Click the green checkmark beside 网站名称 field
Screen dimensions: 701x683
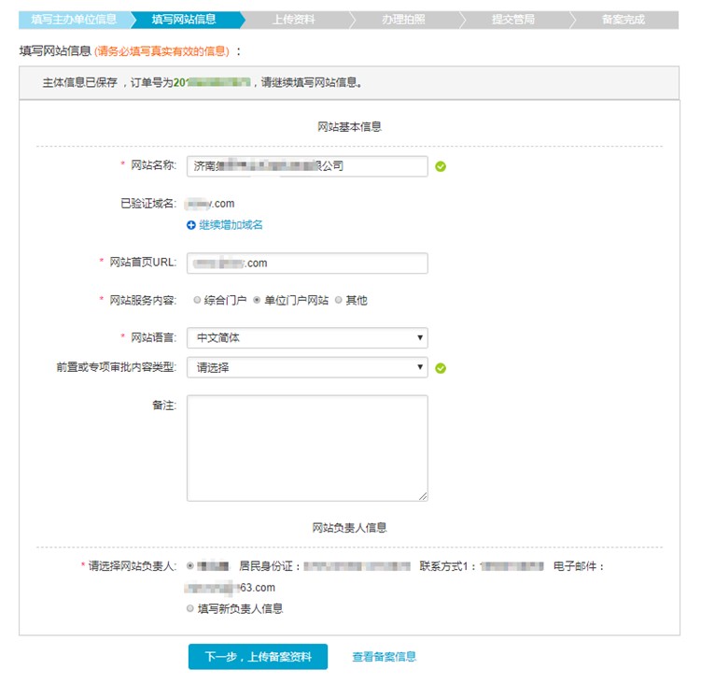(441, 166)
